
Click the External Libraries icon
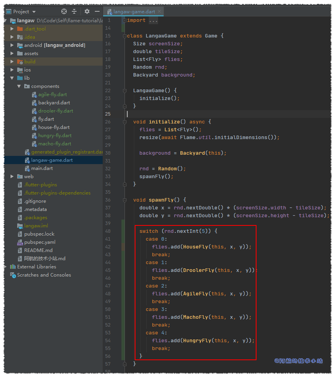(12, 267)
